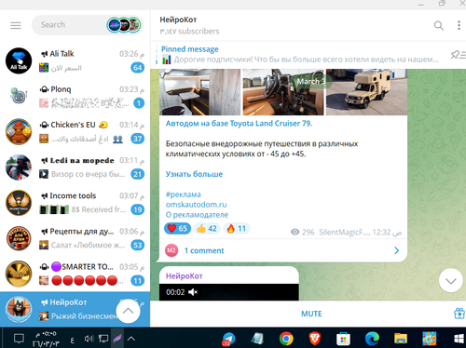466x348 pixels.
Task: Select the НейроКот chat in the list
Action: coord(75,309)
